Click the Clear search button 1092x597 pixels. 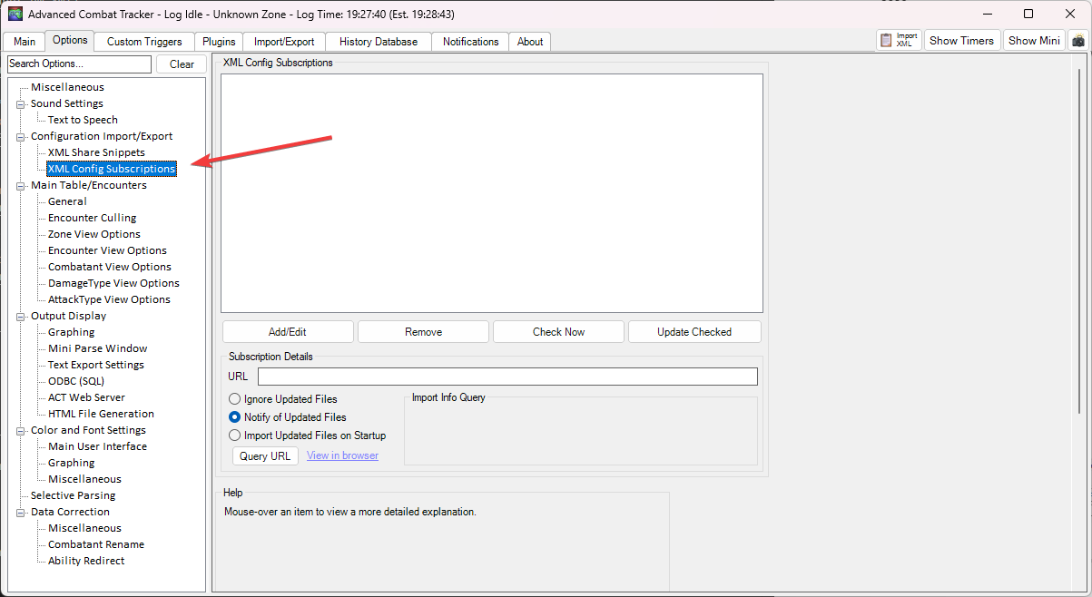tap(182, 64)
